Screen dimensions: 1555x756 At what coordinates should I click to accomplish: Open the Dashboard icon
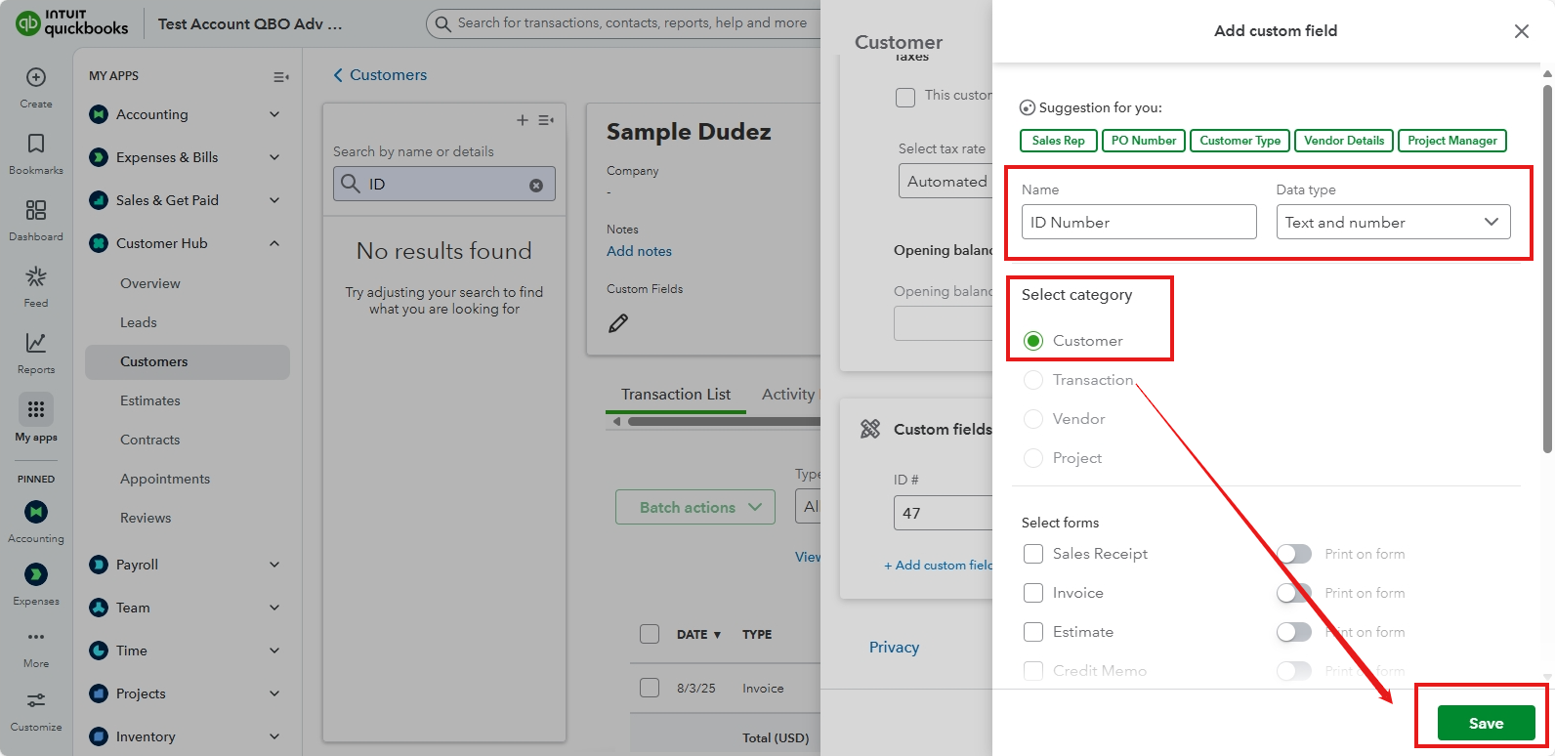pyautogui.click(x=36, y=211)
